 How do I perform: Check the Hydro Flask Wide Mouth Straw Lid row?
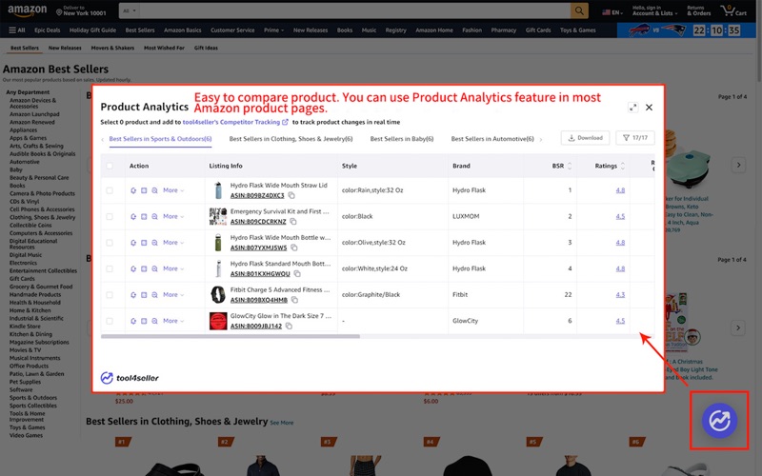tap(110, 190)
